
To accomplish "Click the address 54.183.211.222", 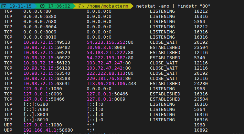I will tap(106, 52).
